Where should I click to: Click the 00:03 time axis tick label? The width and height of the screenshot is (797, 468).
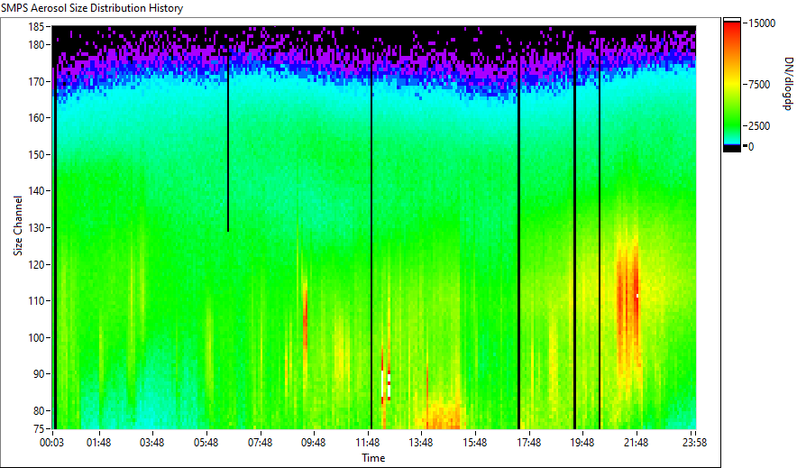click(52, 443)
